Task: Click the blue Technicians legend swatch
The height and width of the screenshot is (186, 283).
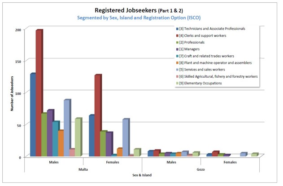Action: pos(177,29)
